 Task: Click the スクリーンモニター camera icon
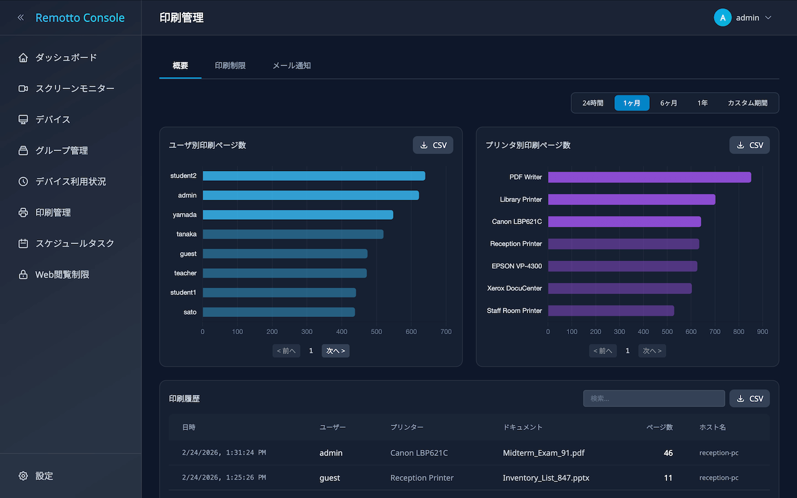tap(23, 89)
